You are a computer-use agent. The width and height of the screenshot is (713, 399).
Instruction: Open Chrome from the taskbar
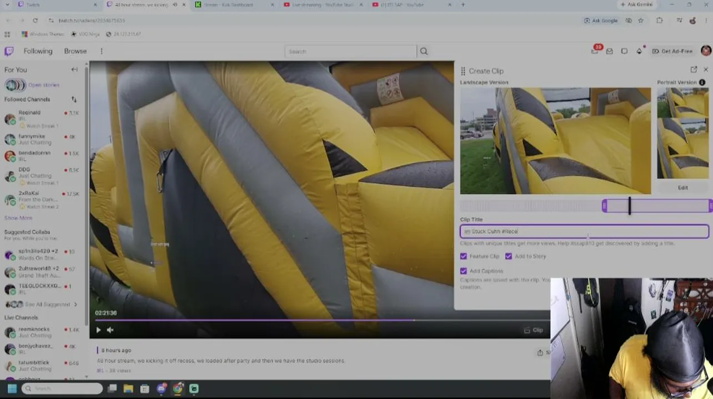click(178, 388)
